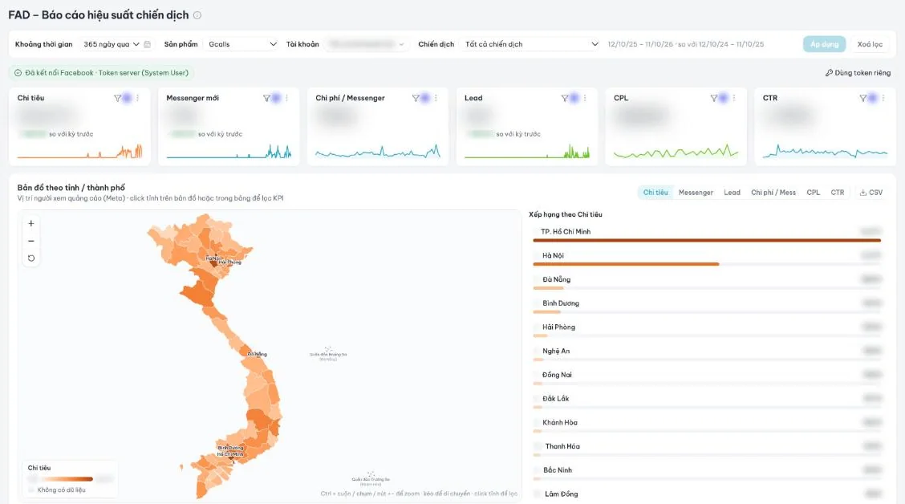The height and width of the screenshot is (504, 905).
Task: Click the Đà Nẵng ranking row
Action: coord(707,282)
